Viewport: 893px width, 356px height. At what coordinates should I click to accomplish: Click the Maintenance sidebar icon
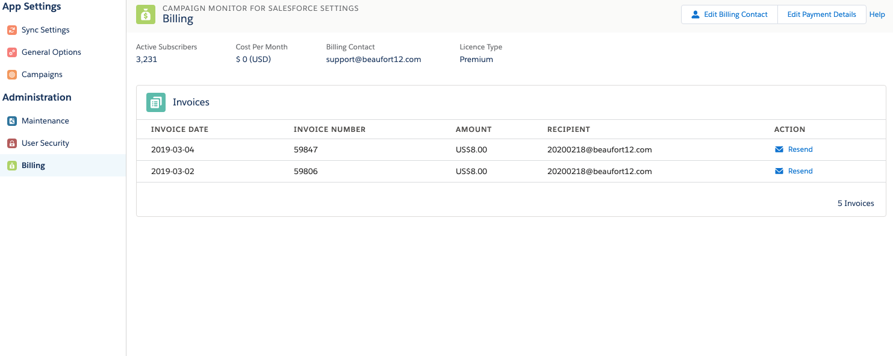tap(12, 121)
